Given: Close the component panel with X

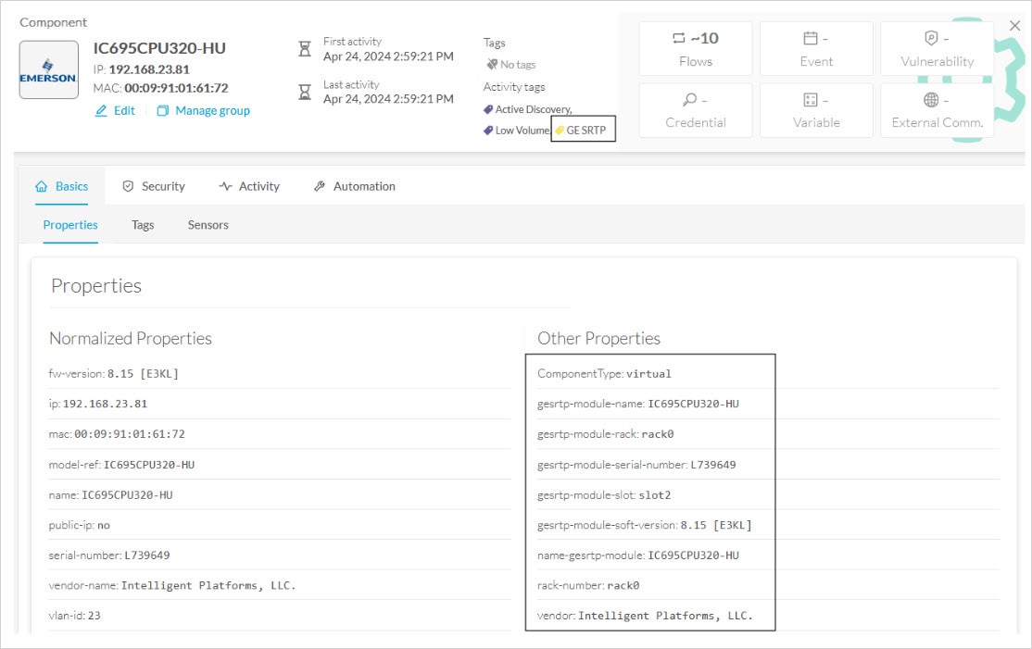Looking at the screenshot, I should 1014,26.
